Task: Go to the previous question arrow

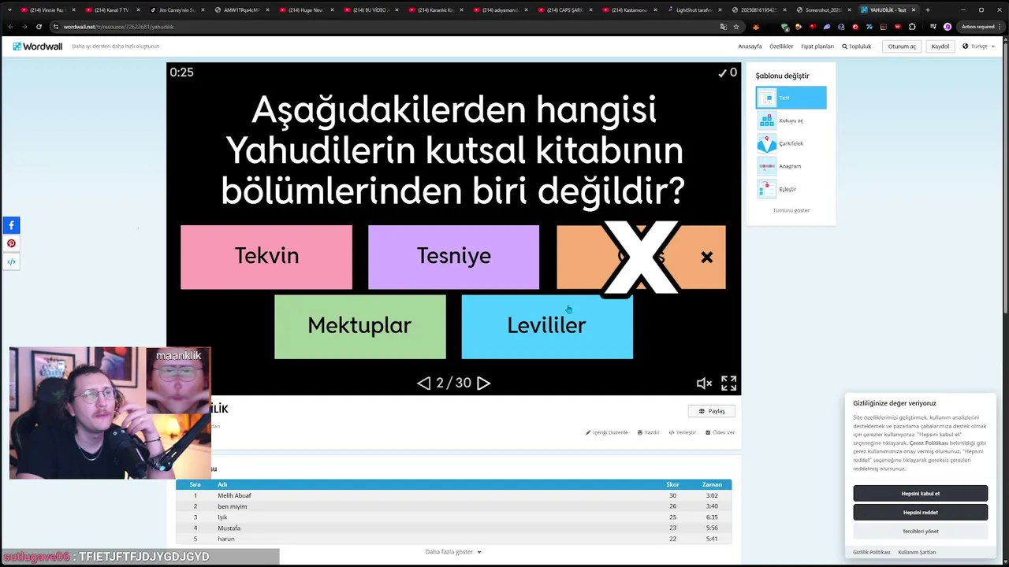Action: [x=424, y=383]
